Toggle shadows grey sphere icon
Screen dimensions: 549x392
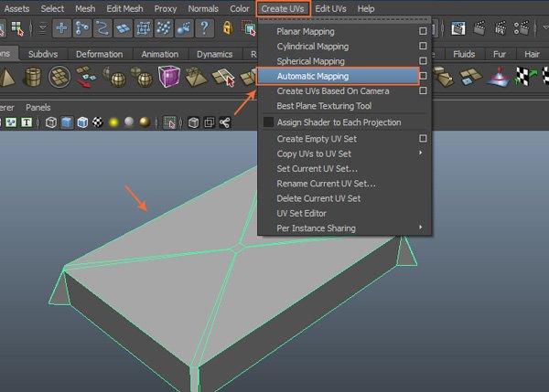click(x=129, y=122)
